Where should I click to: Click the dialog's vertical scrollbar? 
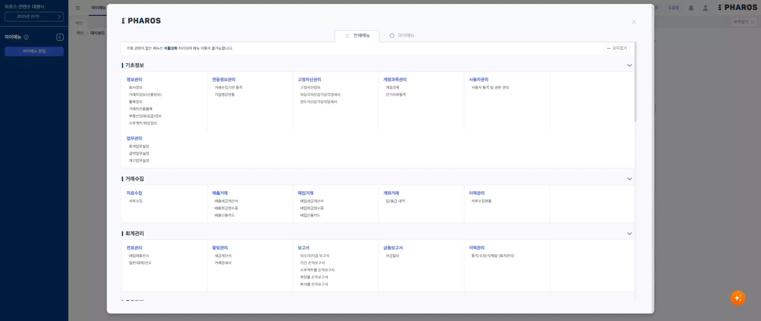(x=635, y=82)
